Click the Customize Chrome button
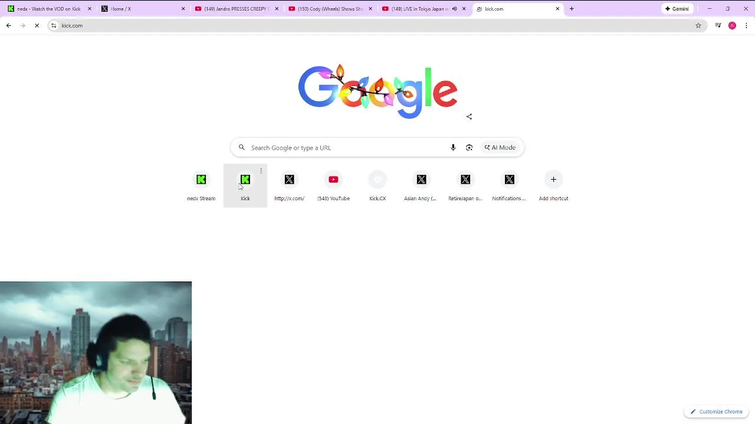 click(x=717, y=412)
